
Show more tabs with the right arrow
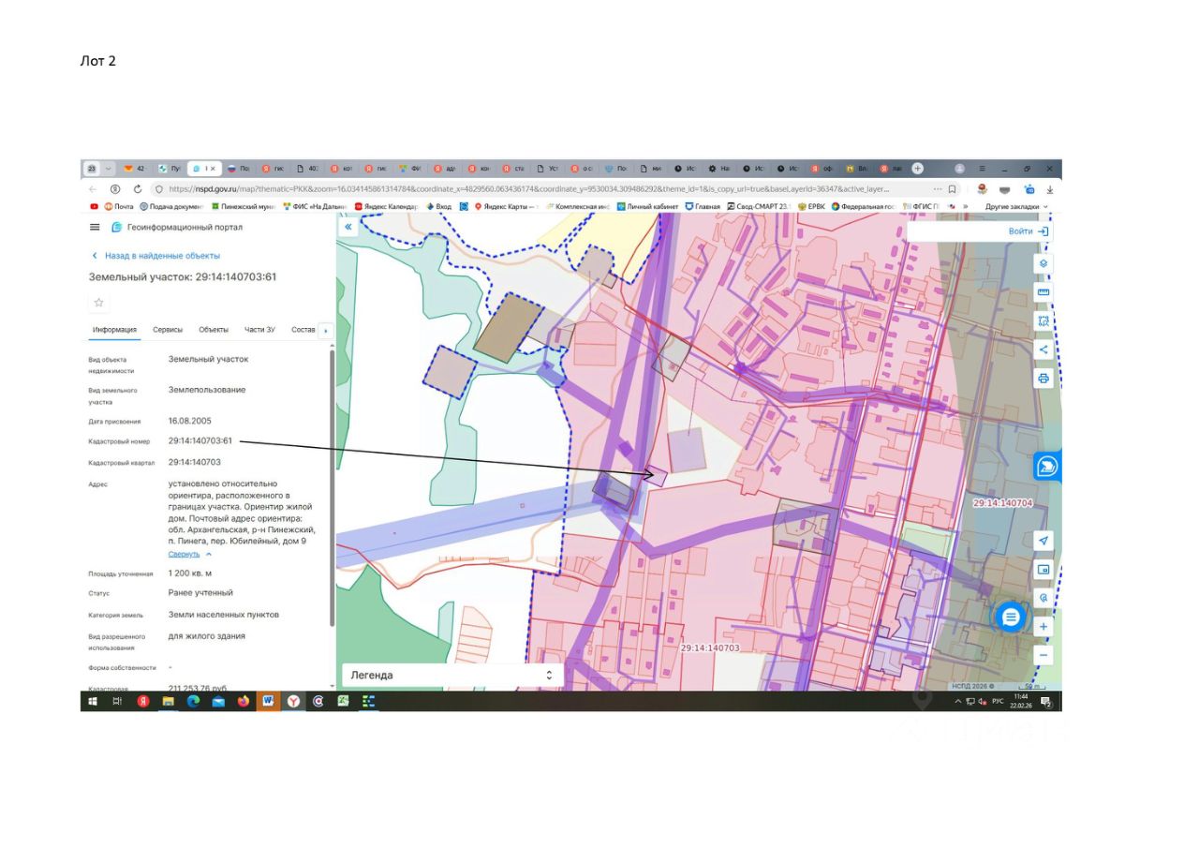coord(325,330)
